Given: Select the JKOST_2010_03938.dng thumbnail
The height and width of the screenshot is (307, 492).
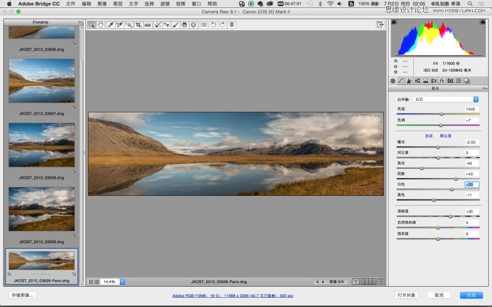Looking at the screenshot, I should click(x=42, y=145).
